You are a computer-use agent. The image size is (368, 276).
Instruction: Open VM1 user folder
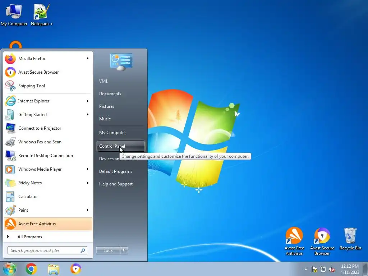pyautogui.click(x=121, y=81)
